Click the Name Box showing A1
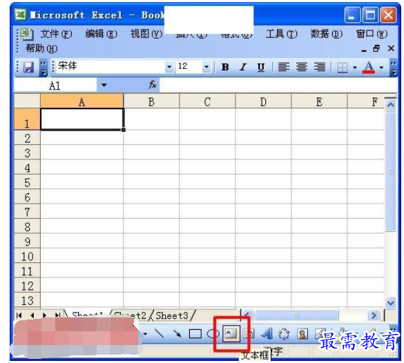Image resolution: width=404 pixels, height=363 pixels. point(55,85)
